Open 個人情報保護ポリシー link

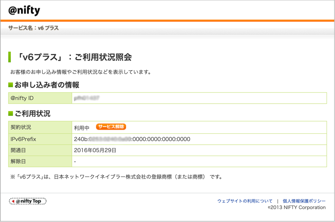(304, 201)
